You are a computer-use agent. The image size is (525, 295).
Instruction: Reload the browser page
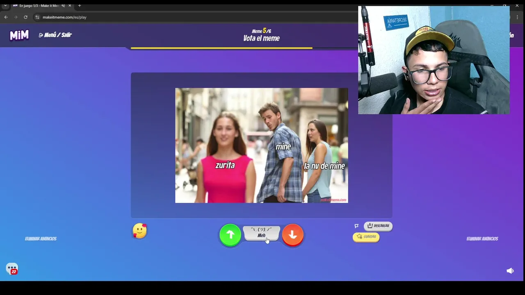click(x=25, y=17)
